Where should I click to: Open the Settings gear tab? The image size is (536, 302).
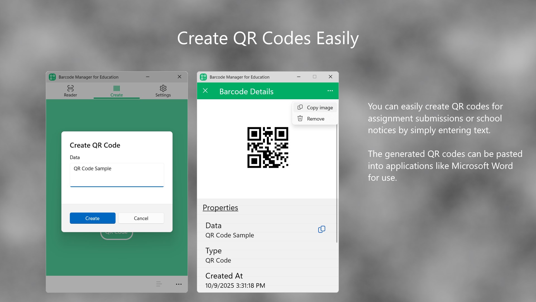[163, 91]
